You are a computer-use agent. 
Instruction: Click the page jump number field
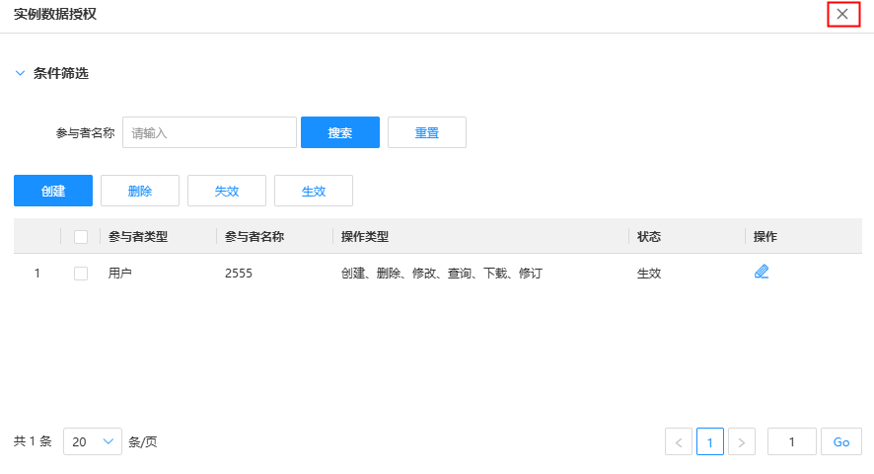(791, 441)
